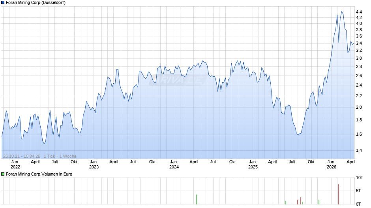The height and width of the screenshot is (208, 371).
Task: Click the 2026 year label on time axis
Action: pyautogui.click(x=331, y=167)
